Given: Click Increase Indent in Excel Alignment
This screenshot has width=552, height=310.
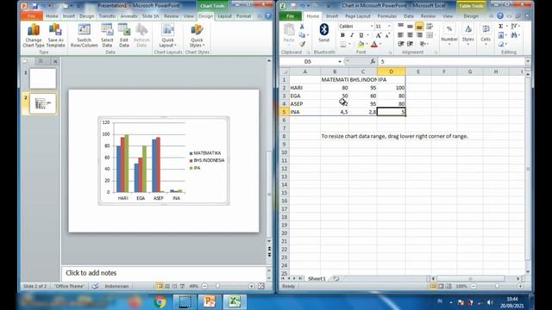Looking at the screenshot, I should click(411, 44).
